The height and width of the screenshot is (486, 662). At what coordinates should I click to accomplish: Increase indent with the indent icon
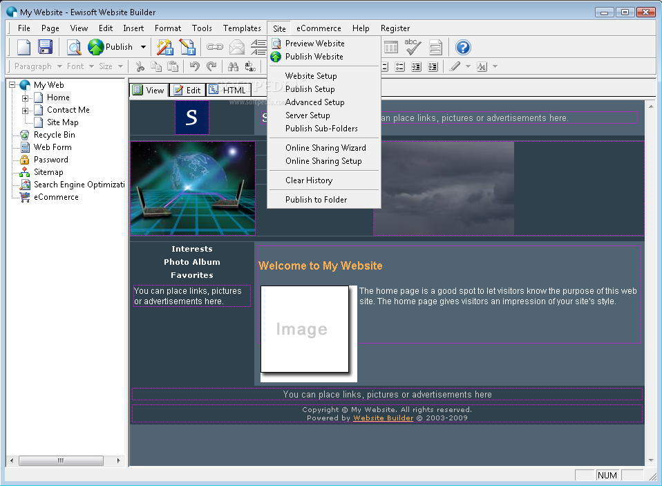(x=433, y=67)
